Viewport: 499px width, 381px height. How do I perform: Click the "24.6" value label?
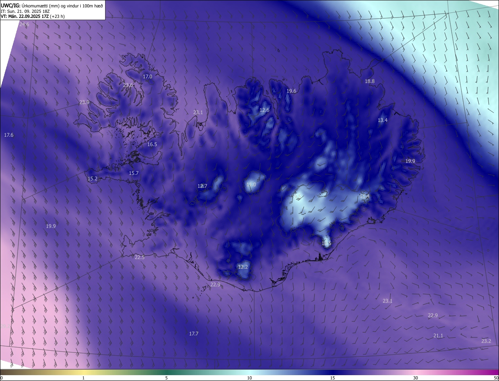point(24,25)
